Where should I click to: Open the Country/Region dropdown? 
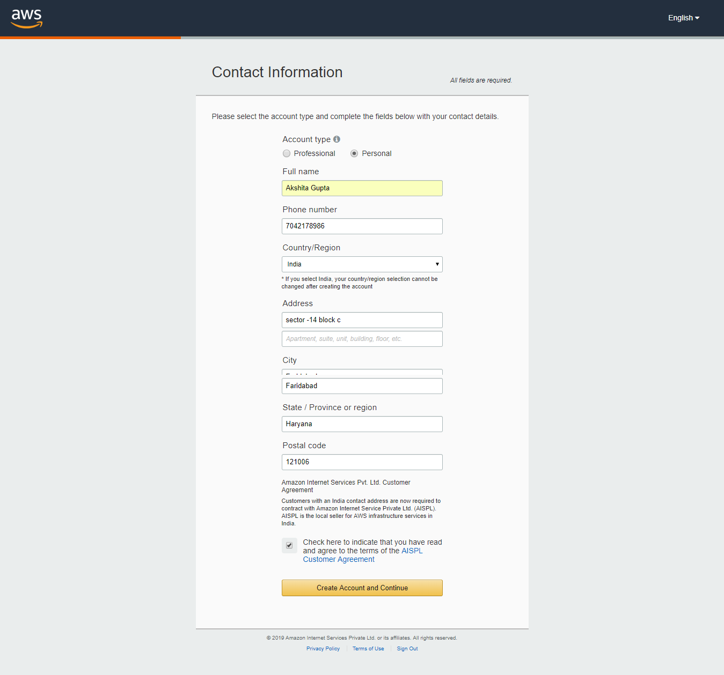(362, 264)
